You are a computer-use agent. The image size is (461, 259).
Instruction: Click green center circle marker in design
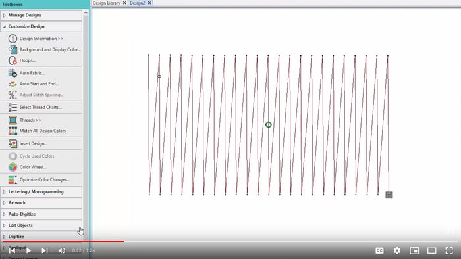269,125
